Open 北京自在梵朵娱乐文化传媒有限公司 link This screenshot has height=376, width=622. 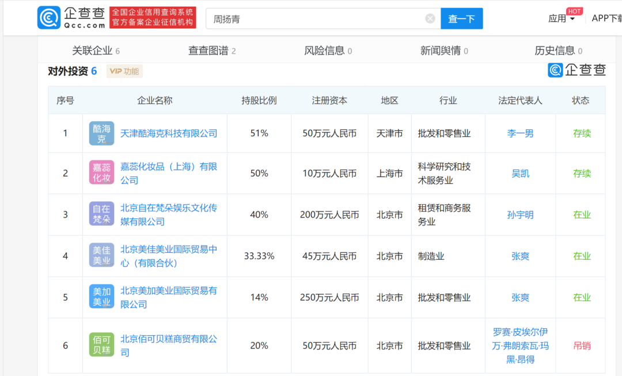pos(169,214)
